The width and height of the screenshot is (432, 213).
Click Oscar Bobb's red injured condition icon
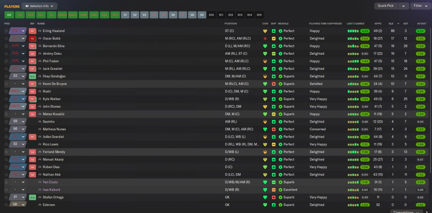[x=265, y=38]
